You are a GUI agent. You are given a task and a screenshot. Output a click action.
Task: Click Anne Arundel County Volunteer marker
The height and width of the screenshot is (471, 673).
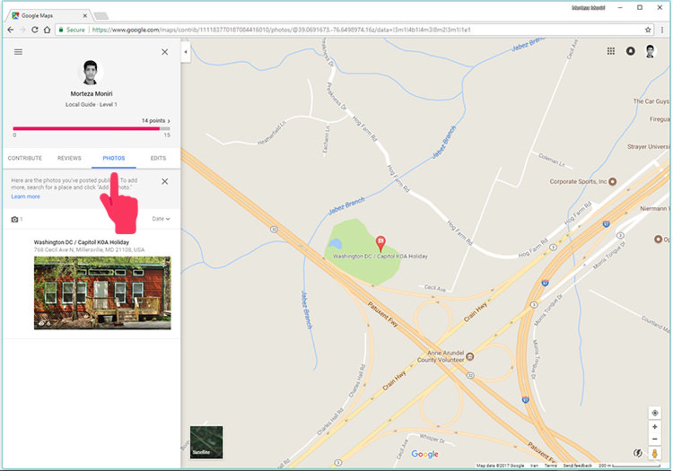click(x=470, y=356)
